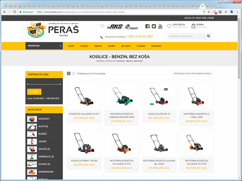The height and width of the screenshot is (181, 242).
Task: Open Garden Master M510 mower image
Action: click(122, 96)
